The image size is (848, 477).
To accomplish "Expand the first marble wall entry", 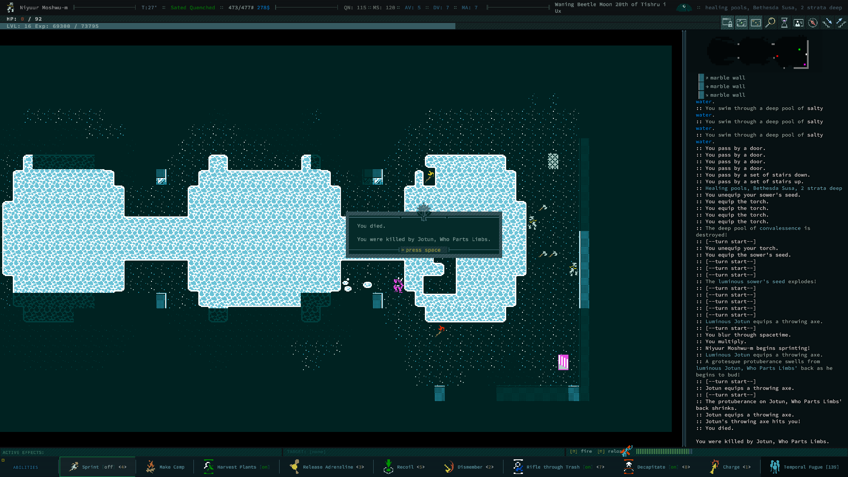I will 727,78.
